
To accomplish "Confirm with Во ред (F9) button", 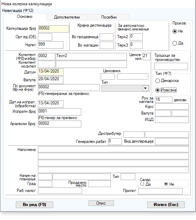I will [34, 205].
